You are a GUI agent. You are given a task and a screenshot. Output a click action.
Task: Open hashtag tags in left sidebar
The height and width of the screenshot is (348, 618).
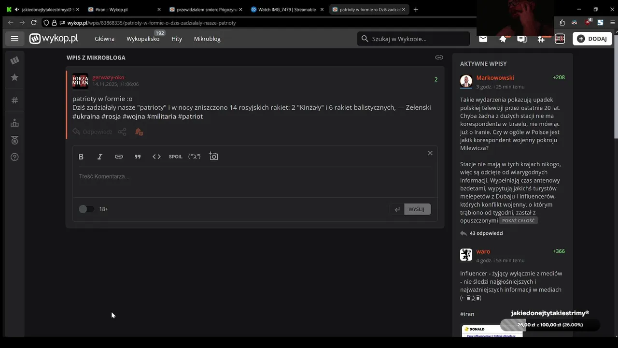[x=14, y=100]
